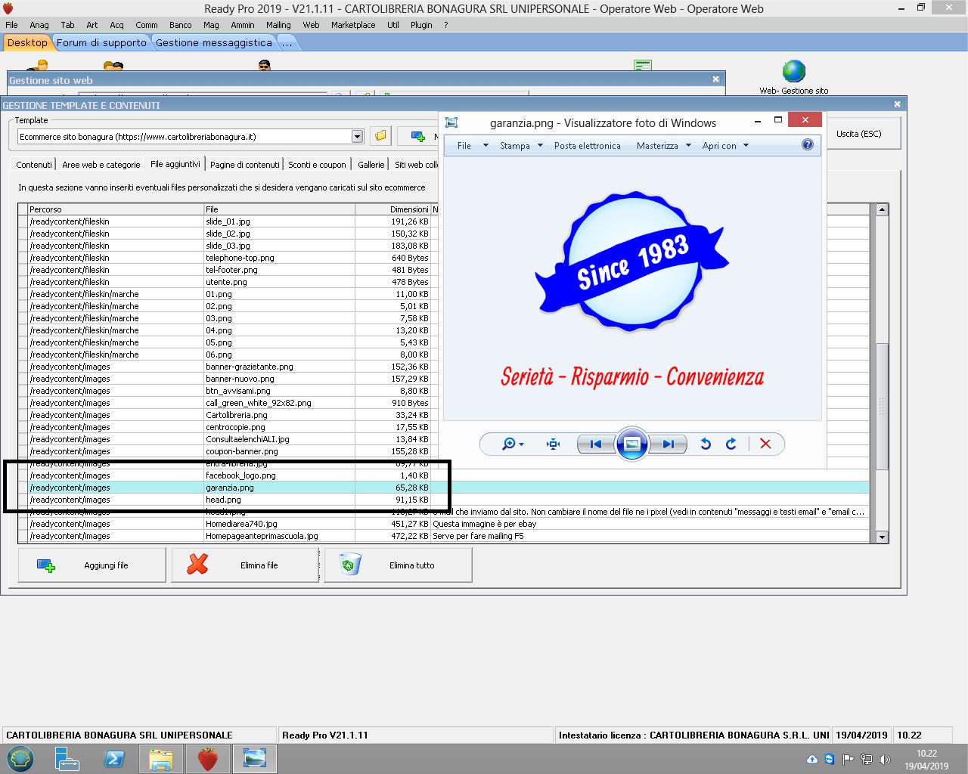This screenshot has height=774, width=968.
Task: Close the Gestione sito web window
Action: click(715, 79)
